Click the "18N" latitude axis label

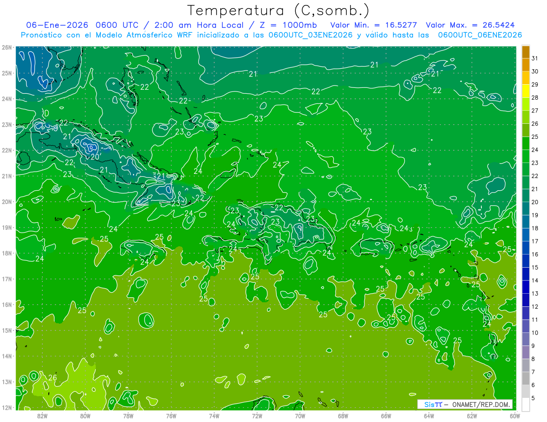click(x=7, y=253)
